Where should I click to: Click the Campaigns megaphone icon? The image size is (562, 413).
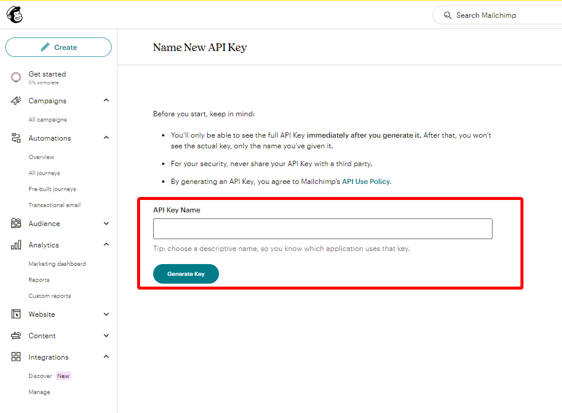[x=16, y=101]
